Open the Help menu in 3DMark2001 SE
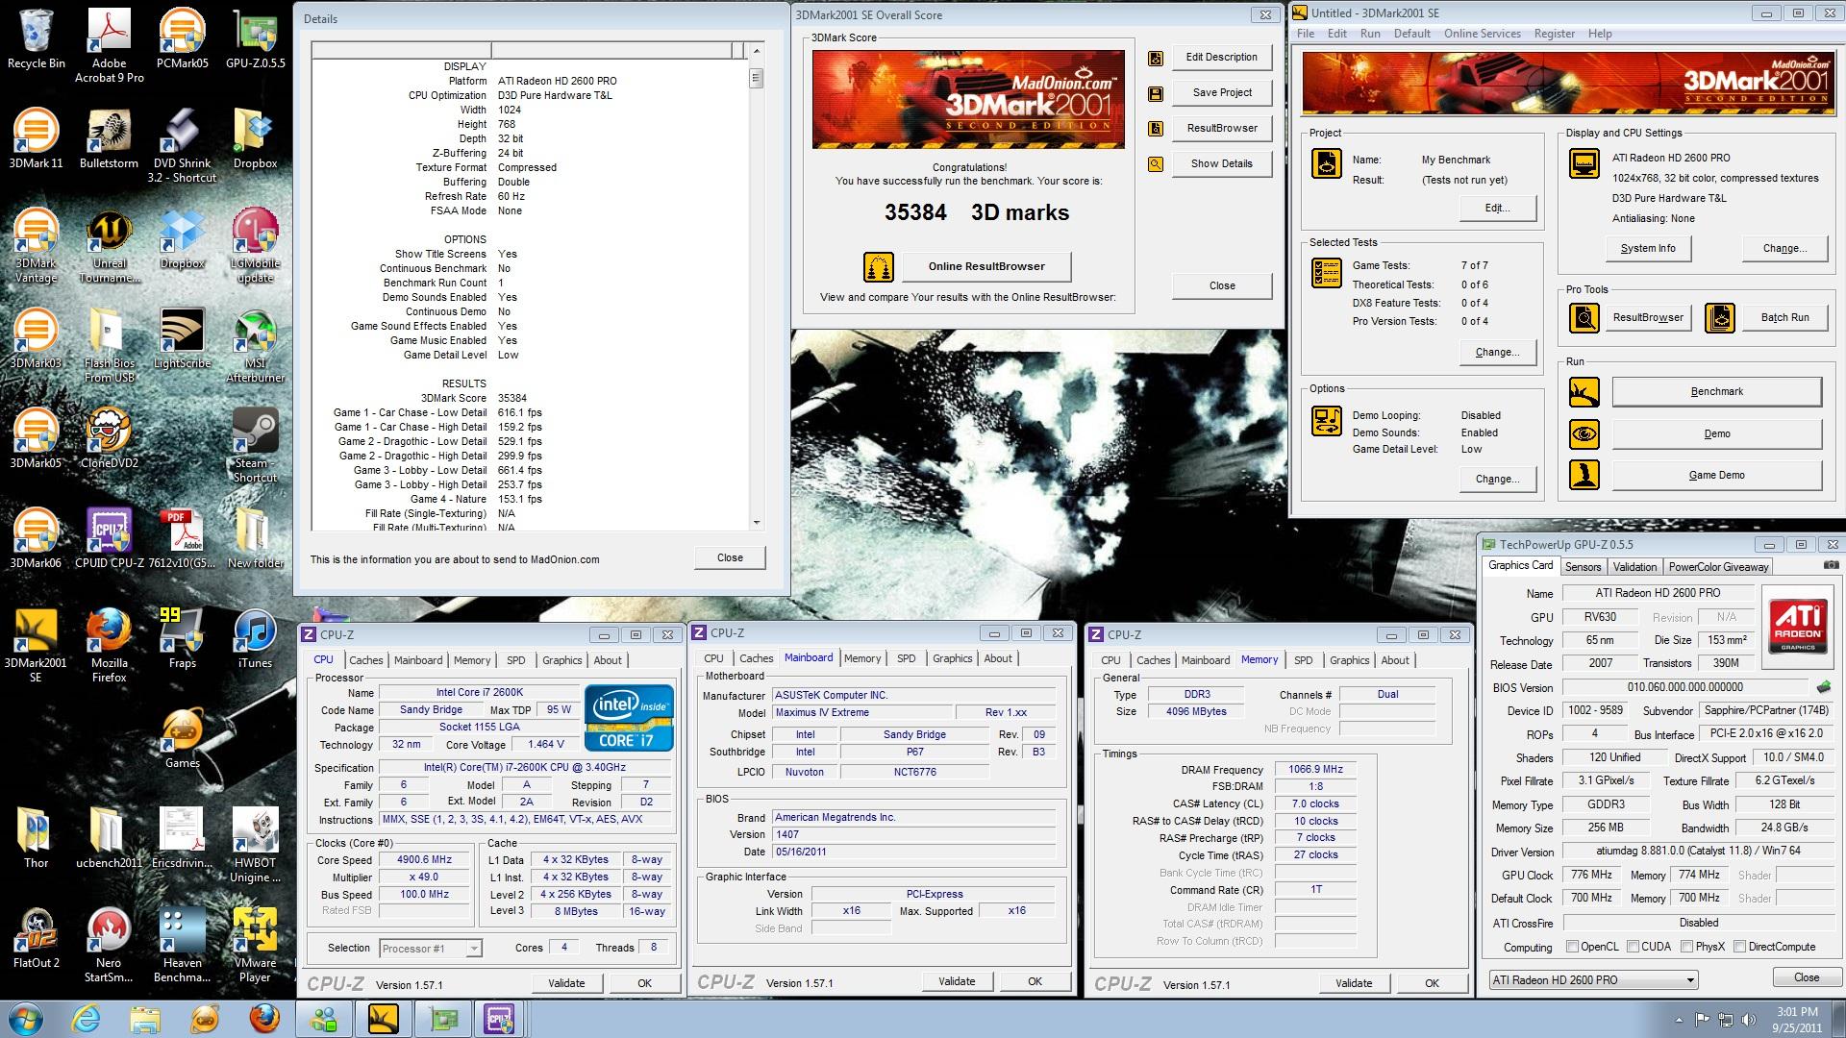Viewport: 1846px width, 1038px height. click(1600, 34)
